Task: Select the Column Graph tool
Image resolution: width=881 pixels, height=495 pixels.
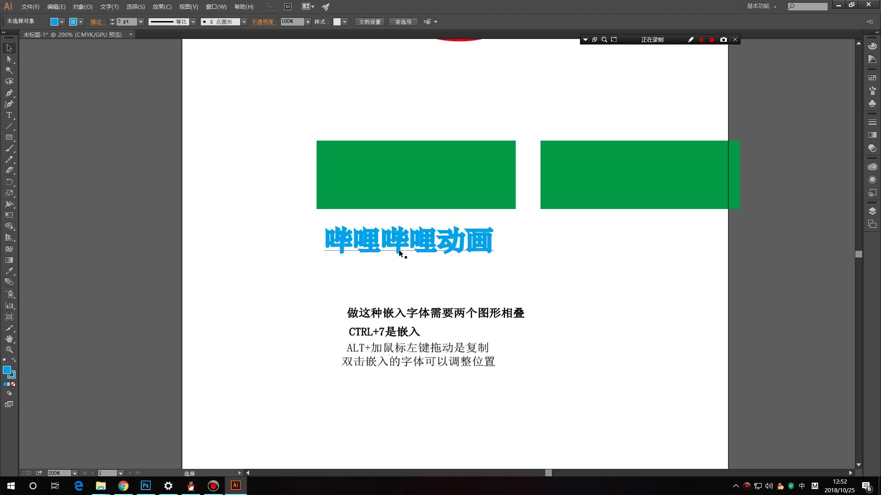Action: coord(9,305)
